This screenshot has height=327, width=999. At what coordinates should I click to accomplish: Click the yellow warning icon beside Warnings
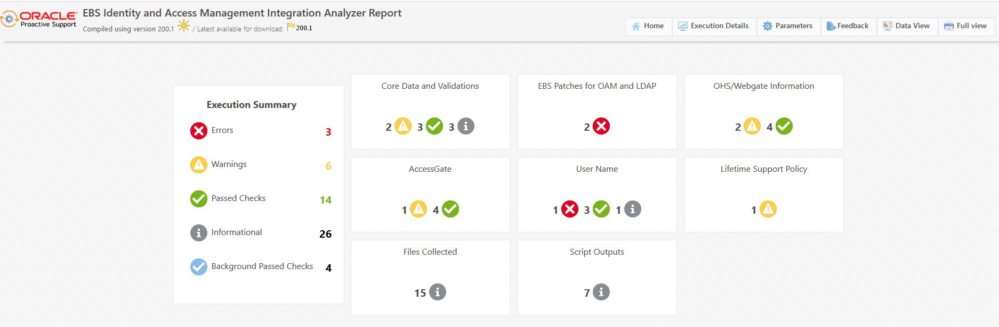tap(199, 165)
